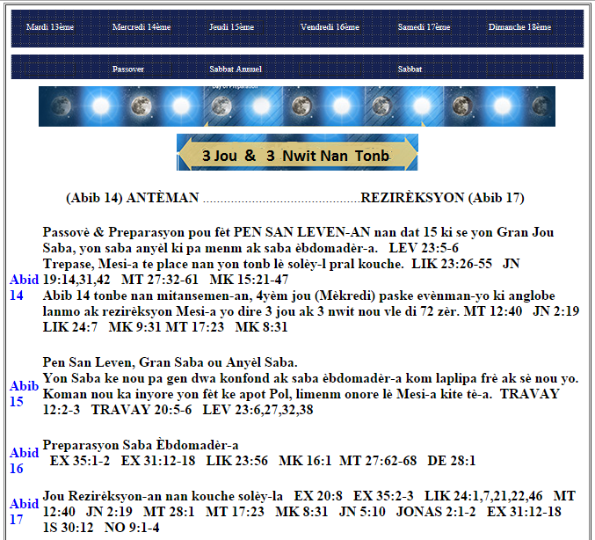Choose the Jeudi 15ème column header

[232, 27]
